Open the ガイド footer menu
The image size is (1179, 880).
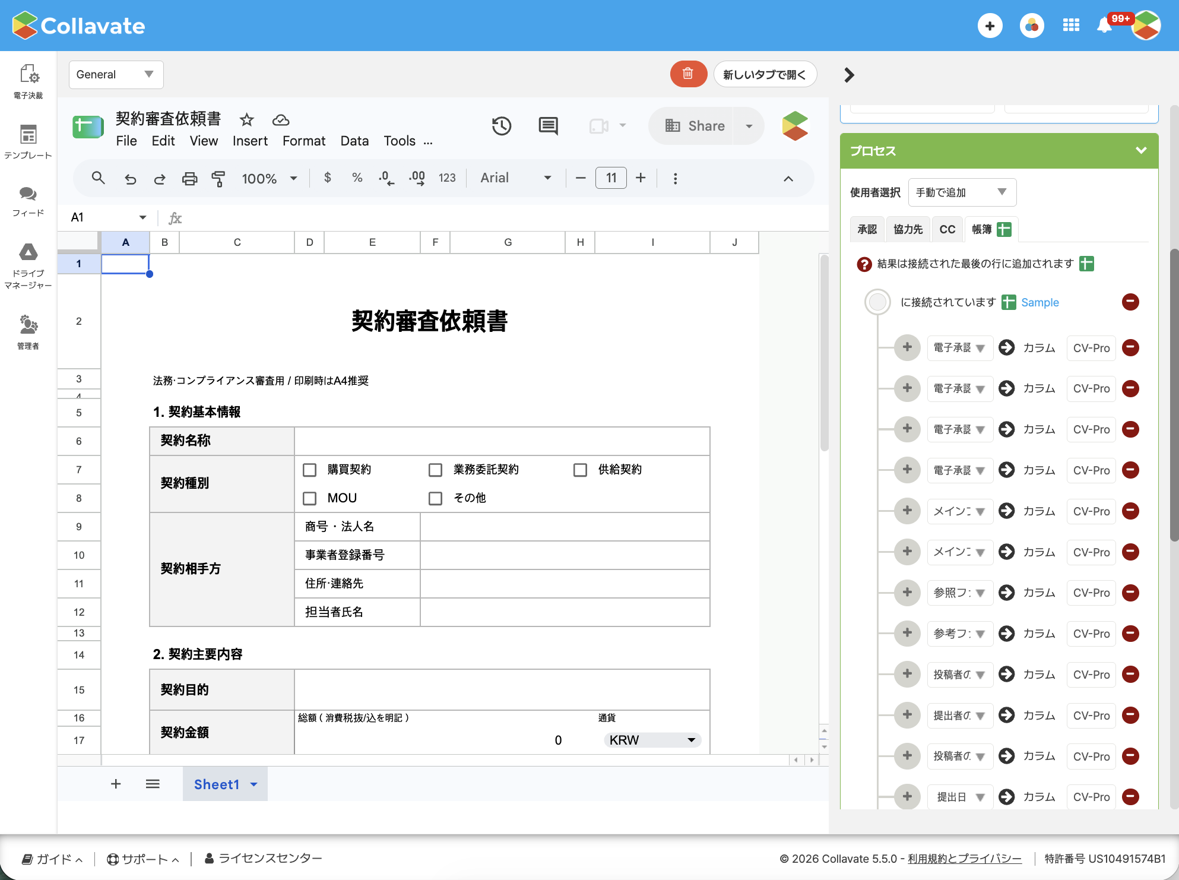click(x=52, y=859)
